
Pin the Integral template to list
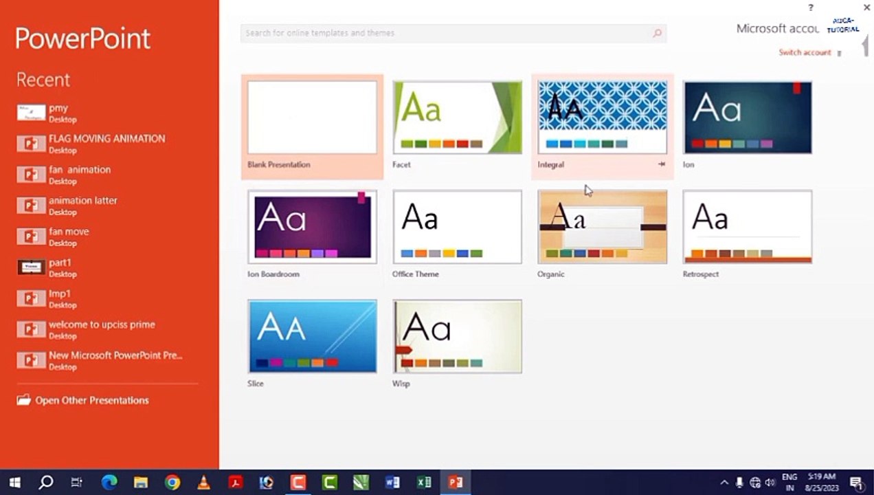point(661,164)
